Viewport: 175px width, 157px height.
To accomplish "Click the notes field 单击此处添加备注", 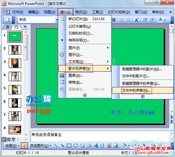I will pyautogui.click(x=100, y=136).
